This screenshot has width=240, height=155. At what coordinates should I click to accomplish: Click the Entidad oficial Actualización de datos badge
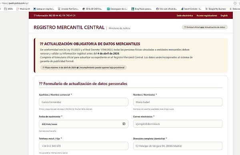click(x=205, y=27)
